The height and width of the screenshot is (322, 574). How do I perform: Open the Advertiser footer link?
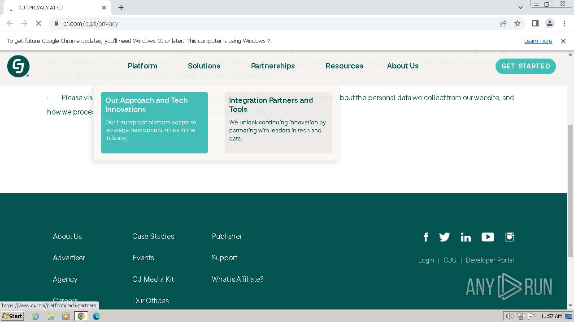[69, 258]
